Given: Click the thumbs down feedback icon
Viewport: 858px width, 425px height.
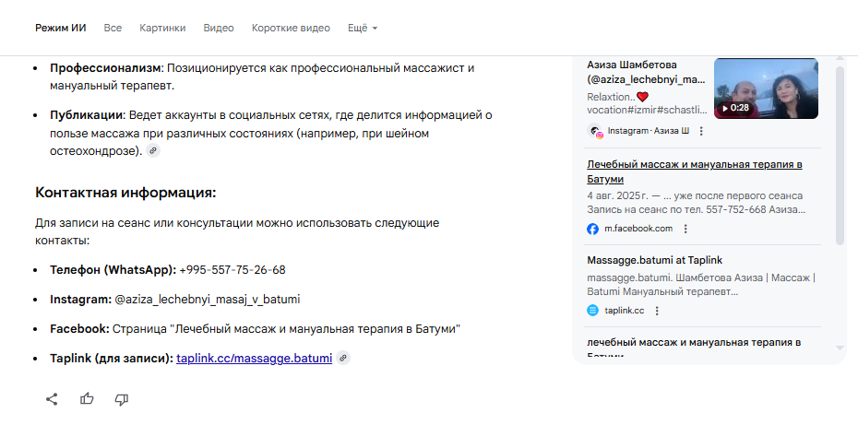Looking at the screenshot, I should (121, 399).
